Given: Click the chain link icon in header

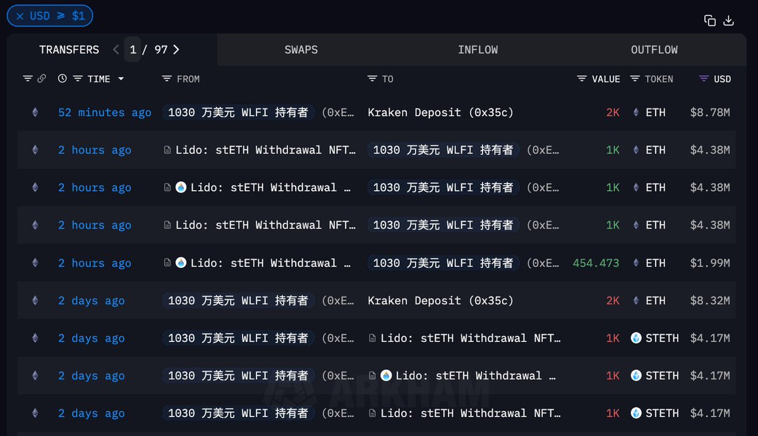Looking at the screenshot, I should 42,79.
